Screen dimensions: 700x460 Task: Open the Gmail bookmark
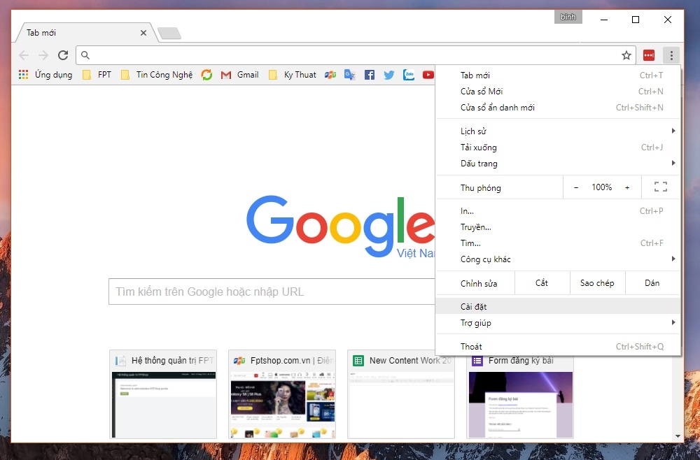[240, 74]
